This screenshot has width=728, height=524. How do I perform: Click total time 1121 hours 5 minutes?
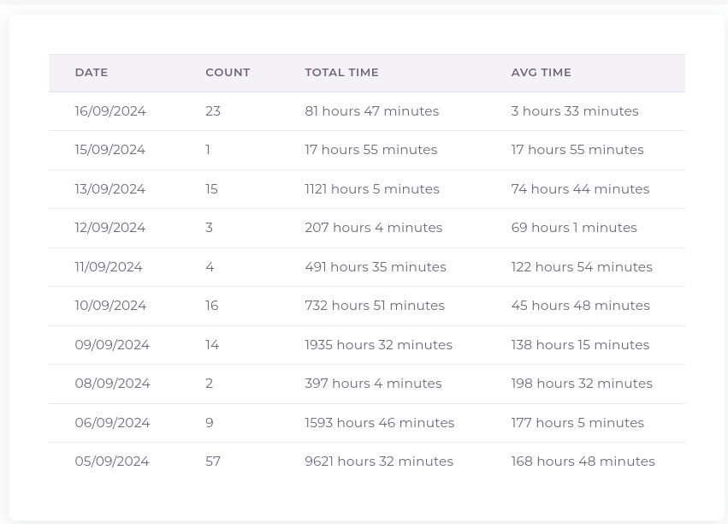(x=372, y=189)
